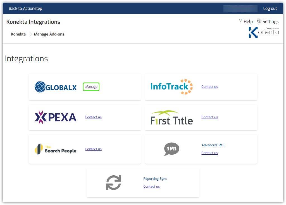Open the Settings text link
Image resolution: width=286 pixels, height=205 pixels.
click(270, 21)
